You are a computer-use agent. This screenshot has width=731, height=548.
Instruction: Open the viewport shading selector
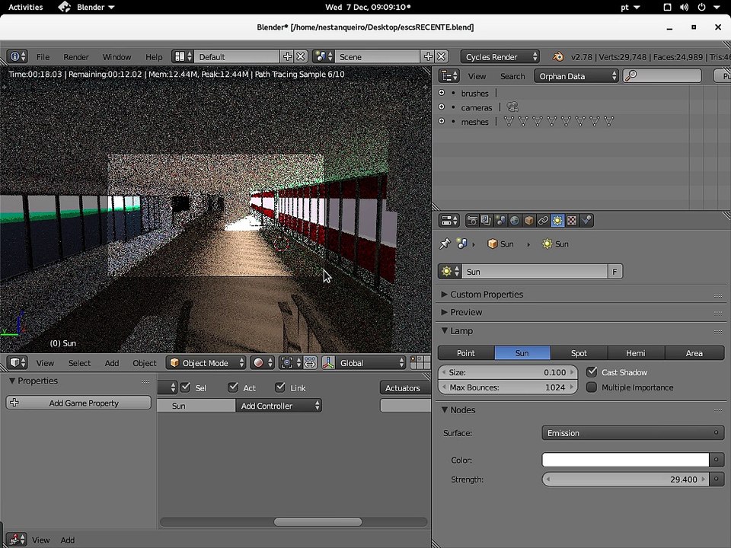click(262, 362)
